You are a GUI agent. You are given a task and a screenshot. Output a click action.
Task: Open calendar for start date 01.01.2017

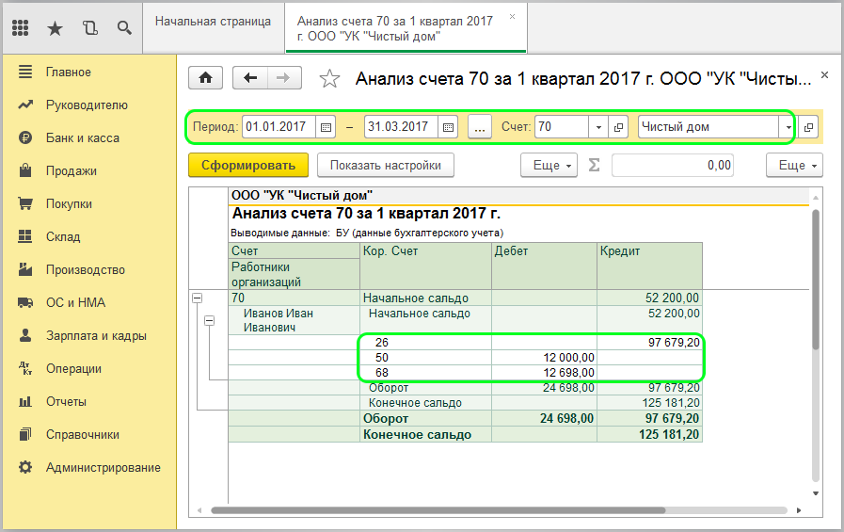click(x=326, y=127)
